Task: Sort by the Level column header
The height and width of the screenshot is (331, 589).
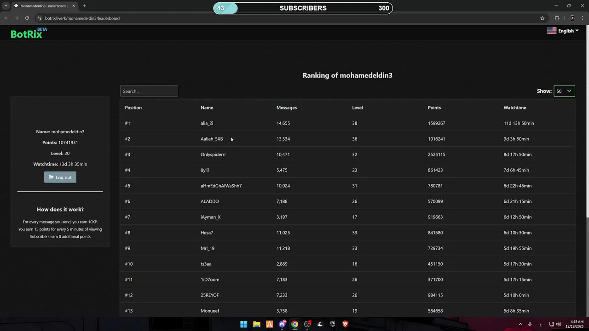Action: pyautogui.click(x=357, y=108)
